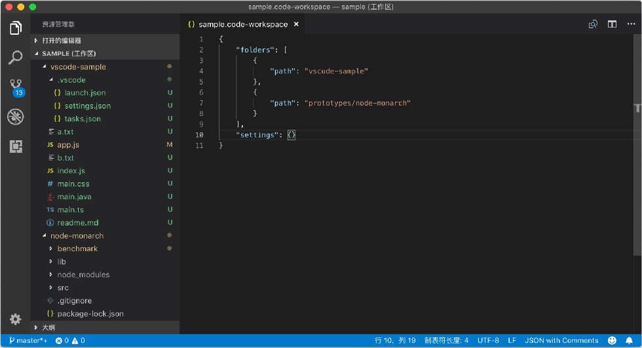Change encoding via UTF-8 in status bar
The image size is (642, 348).
488,340
